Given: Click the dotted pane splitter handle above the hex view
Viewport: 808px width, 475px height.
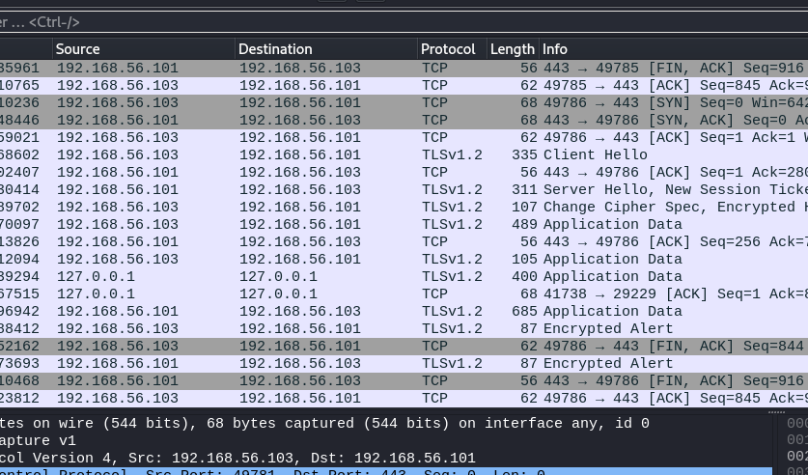Looking at the screenshot, I should pyautogui.click(x=776, y=412).
